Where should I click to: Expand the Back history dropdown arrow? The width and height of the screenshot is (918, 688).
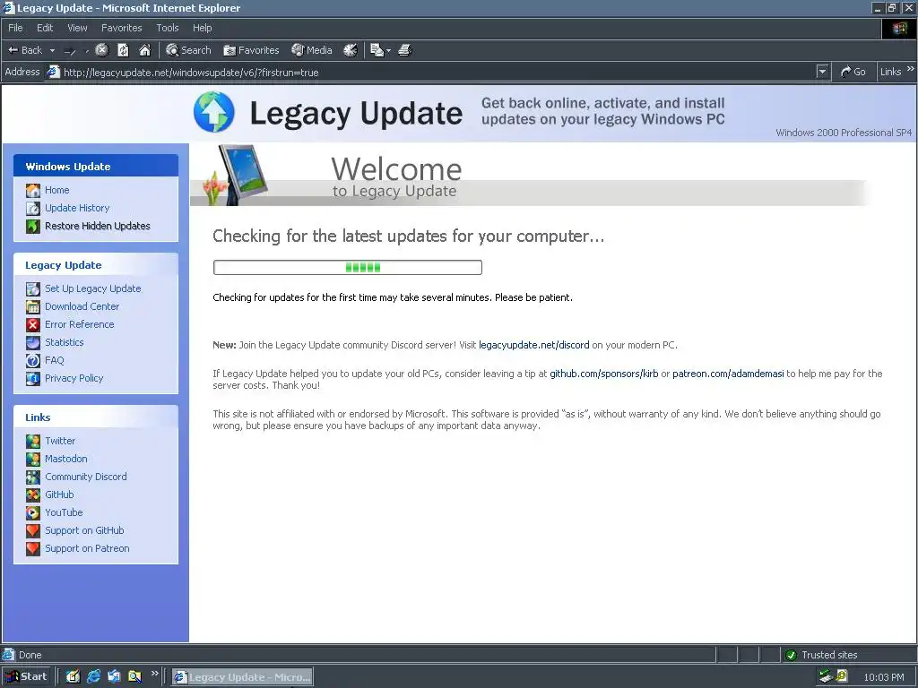click(52, 50)
